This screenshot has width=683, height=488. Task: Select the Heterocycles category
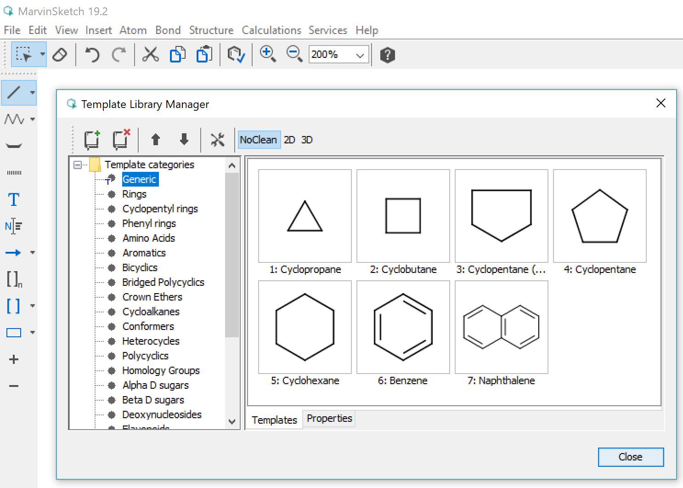coord(151,341)
